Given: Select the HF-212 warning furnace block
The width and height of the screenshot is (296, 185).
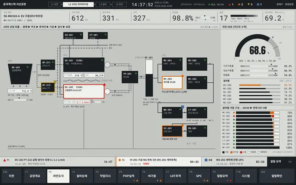Looking at the screenshot, I should point(48,87).
